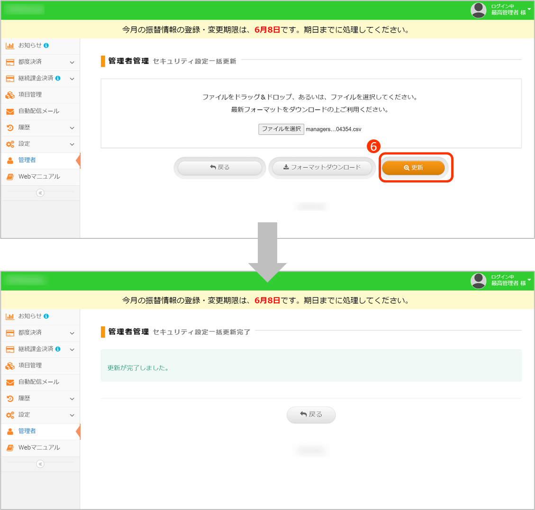Click info icon next to 継続課金決済, completion page

[x=58, y=349]
